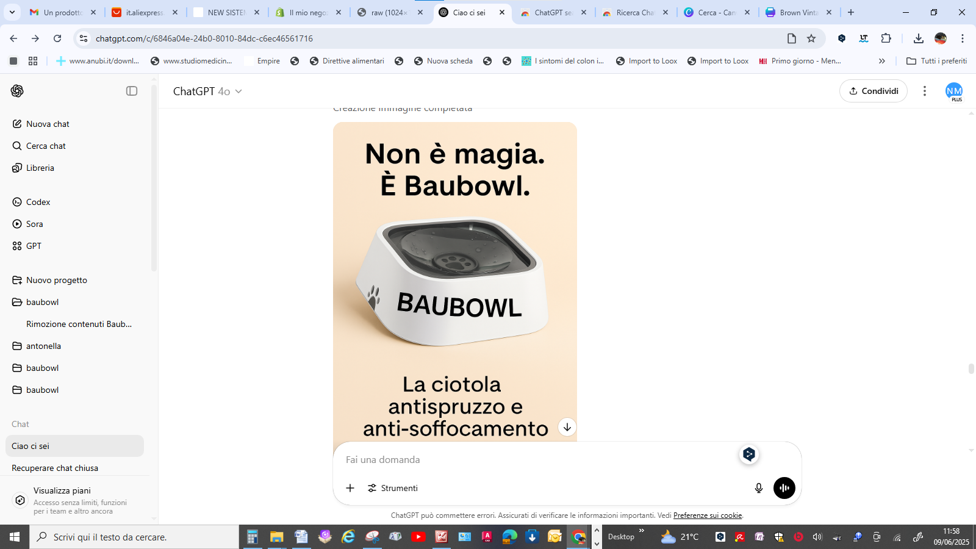Screen dimensions: 976x549
Task: Expand the ChatGPT 4o model selector
Action: point(207,91)
